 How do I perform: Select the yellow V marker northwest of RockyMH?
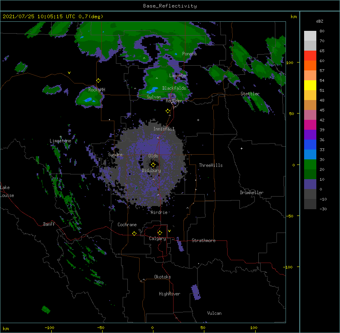(x=69, y=73)
